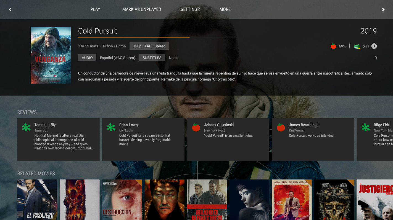Image resolution: width=393 pixels, height=220 pixels.
Task: Open the Tomris Laffly Time Out review
Action: (58, 139)
